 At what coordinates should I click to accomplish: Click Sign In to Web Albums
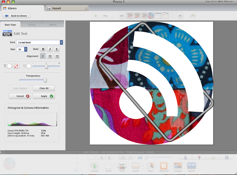219,1
